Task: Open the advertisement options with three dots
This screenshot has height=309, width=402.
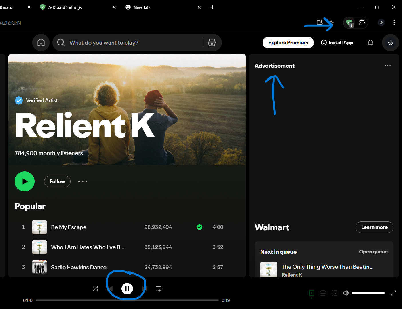Action: coord(388,65)
